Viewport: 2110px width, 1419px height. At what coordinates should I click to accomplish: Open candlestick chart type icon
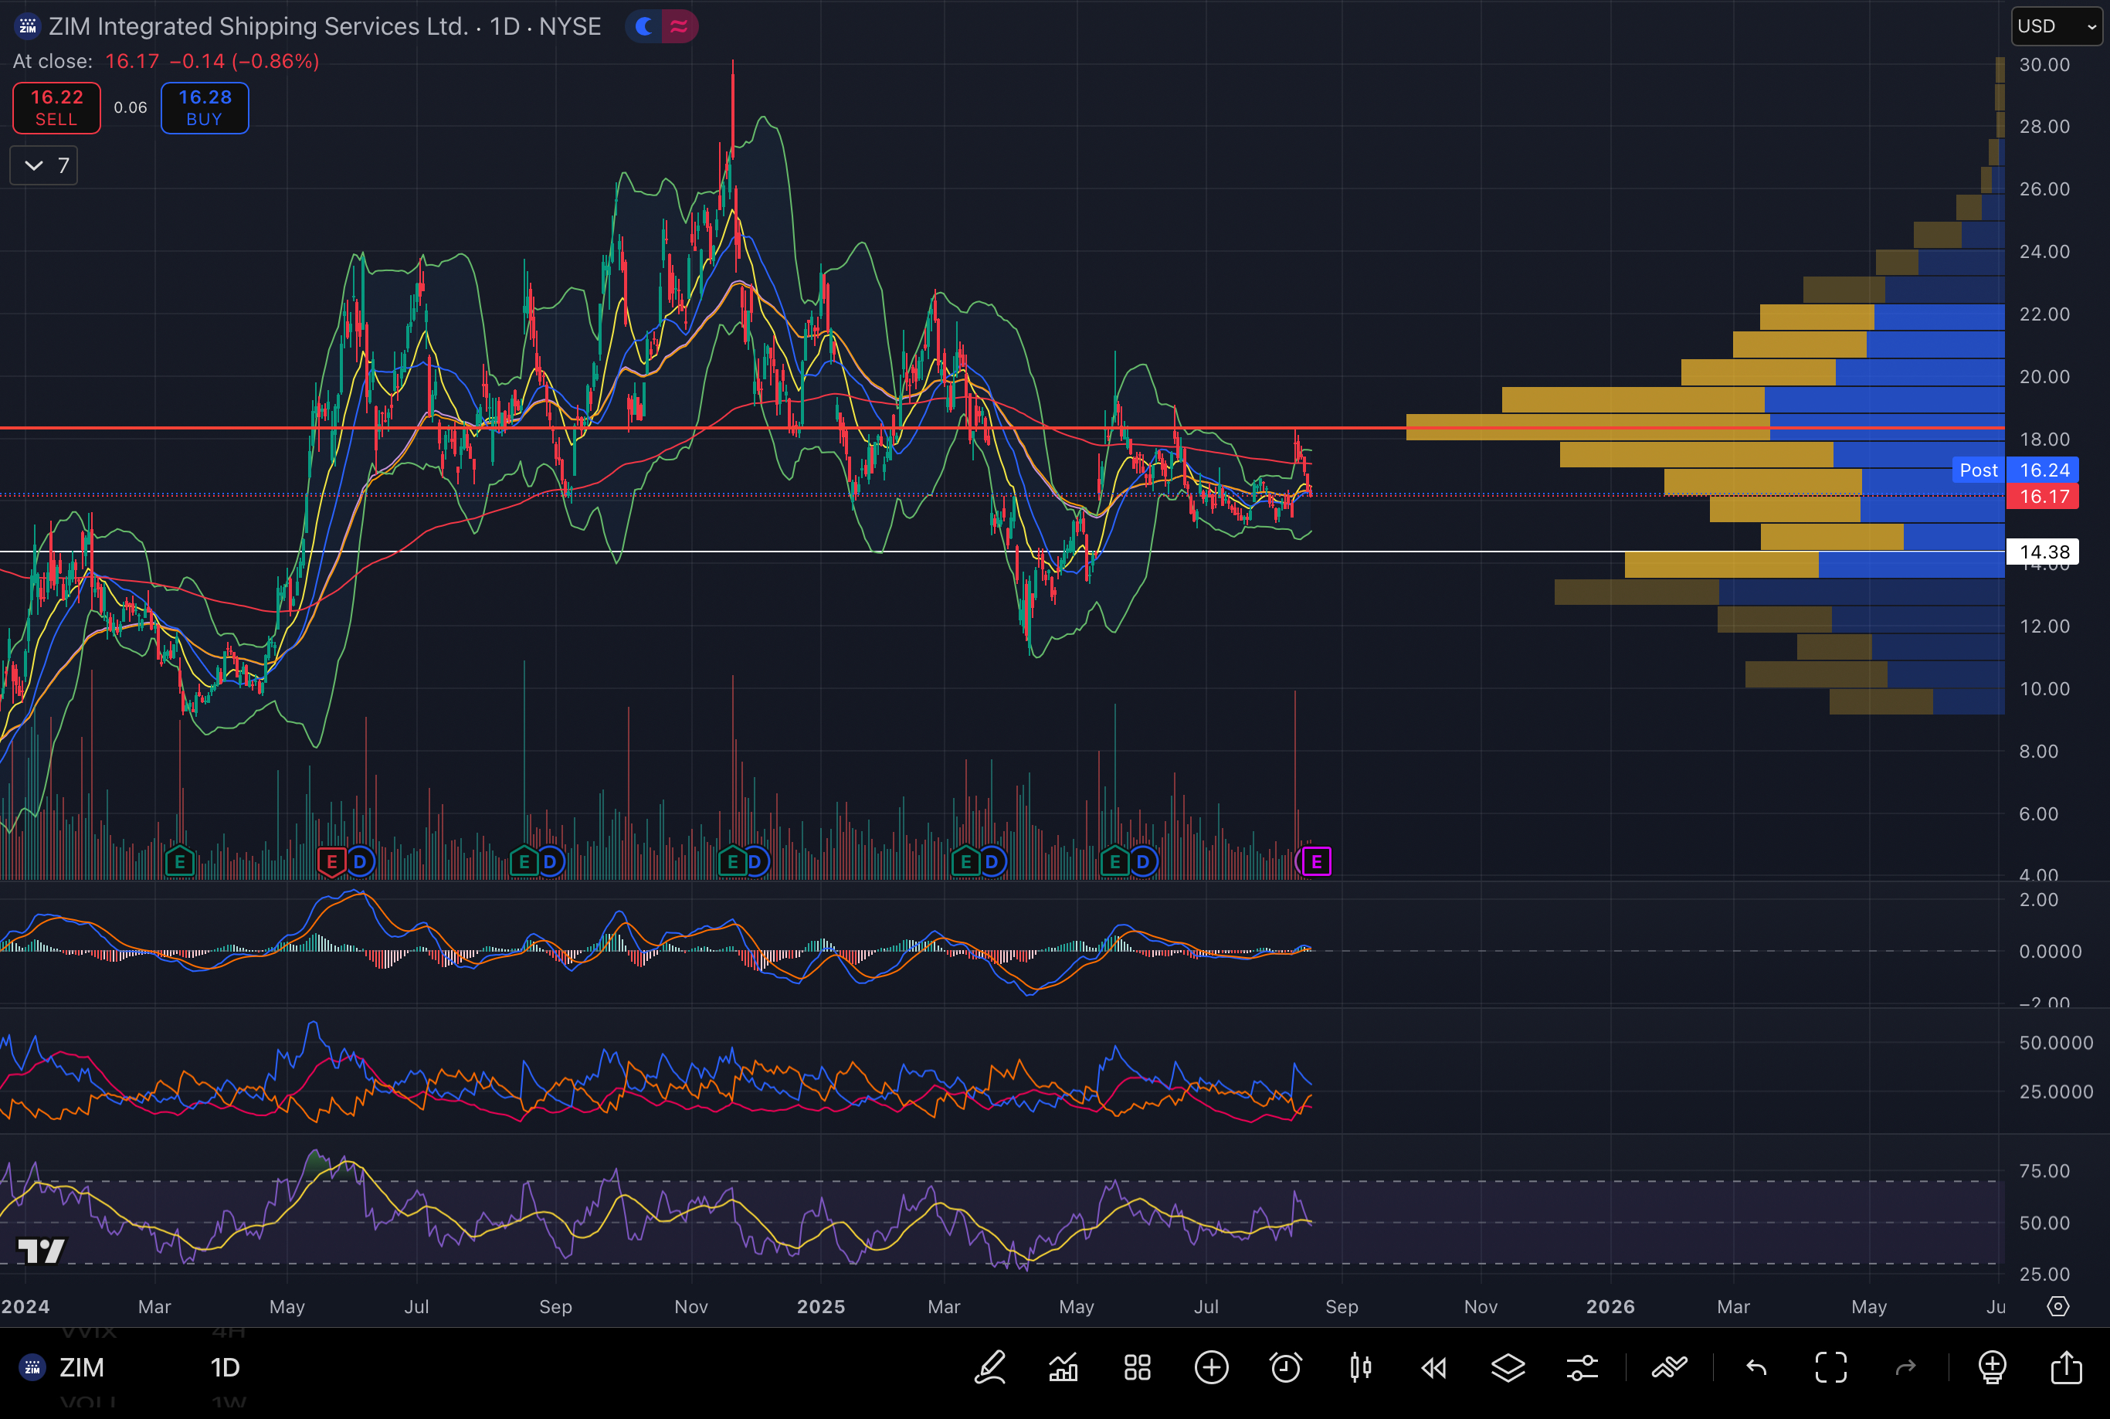click(1360, 1367)
